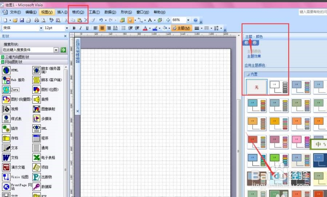Click the bullets list icon
This screenshot has height=197, width=327.
(123, 28)
